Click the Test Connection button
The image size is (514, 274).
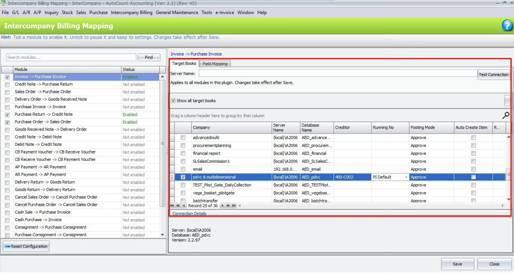[493, 75]
